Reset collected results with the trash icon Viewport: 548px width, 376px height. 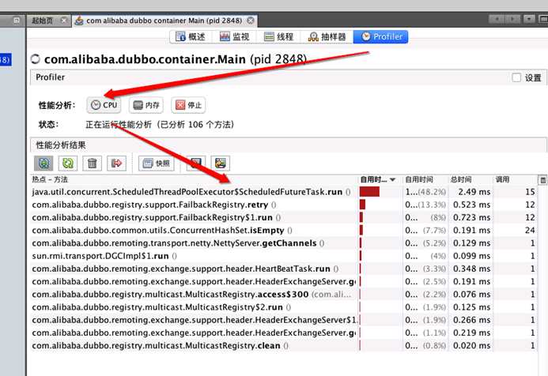[x=93, y=163]
